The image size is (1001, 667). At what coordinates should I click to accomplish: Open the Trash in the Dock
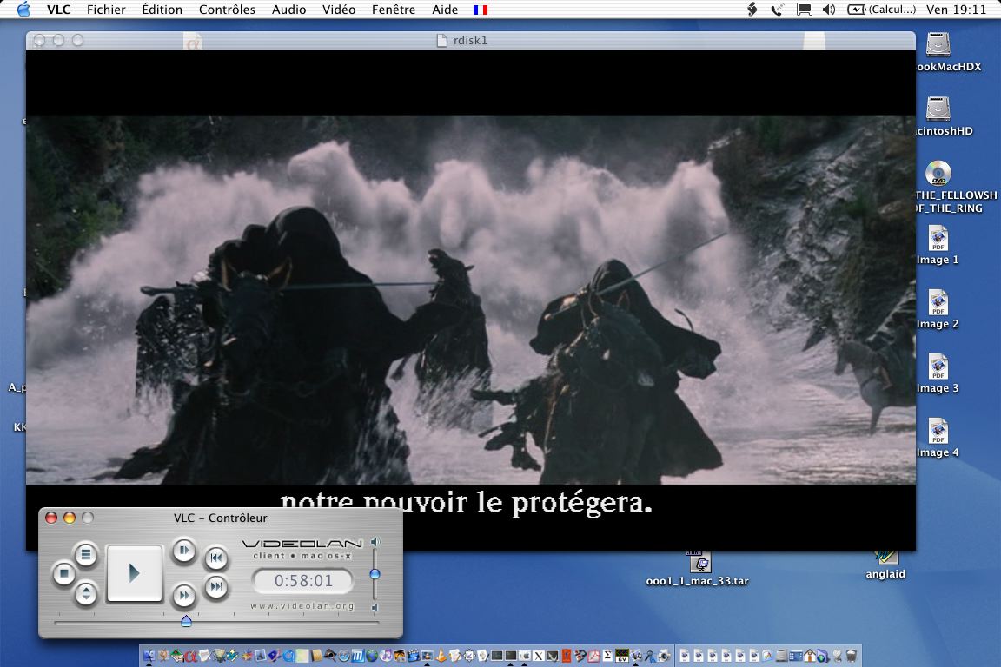(x=851, y=656)
